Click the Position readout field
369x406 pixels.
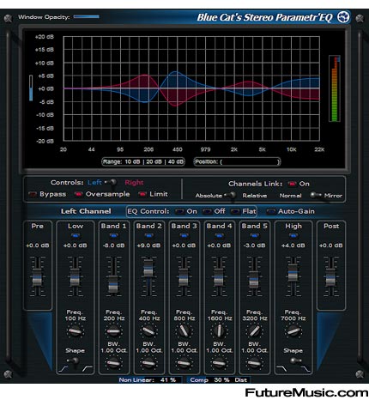click(x=237, y=161)
